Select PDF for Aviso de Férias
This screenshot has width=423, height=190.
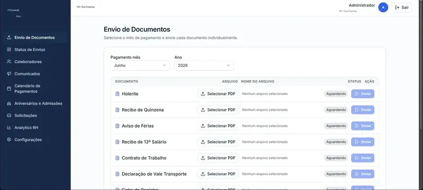[218, 126]
